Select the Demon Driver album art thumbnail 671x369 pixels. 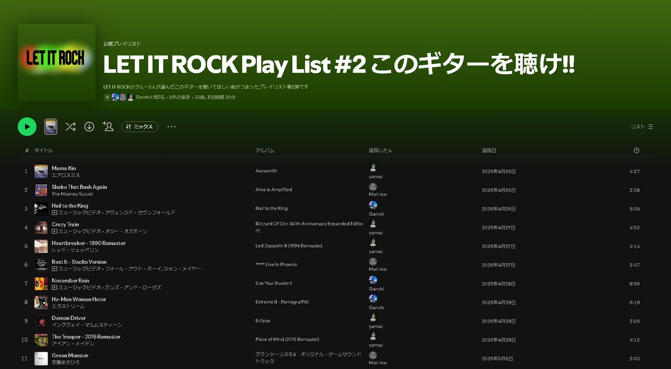point(41,321)
